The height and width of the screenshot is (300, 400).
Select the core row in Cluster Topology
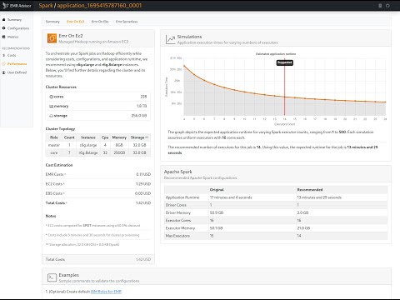coord(98,152)
